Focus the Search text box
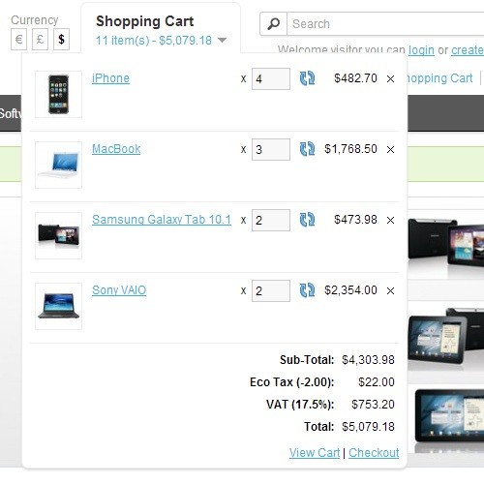 pyautogui.click(x=385, y=24)
